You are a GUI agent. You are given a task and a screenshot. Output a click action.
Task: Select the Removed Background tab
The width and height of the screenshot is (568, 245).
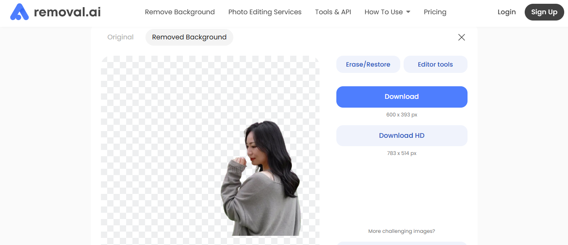189,37
